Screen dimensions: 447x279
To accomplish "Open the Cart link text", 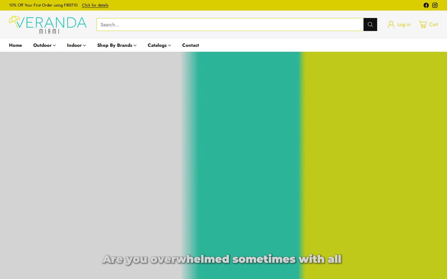I will pos(434,24).
